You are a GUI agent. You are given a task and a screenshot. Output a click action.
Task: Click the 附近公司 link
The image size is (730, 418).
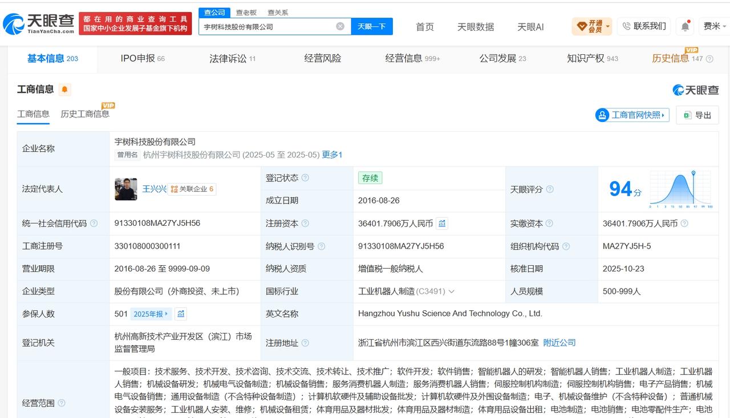coord(559,343)
